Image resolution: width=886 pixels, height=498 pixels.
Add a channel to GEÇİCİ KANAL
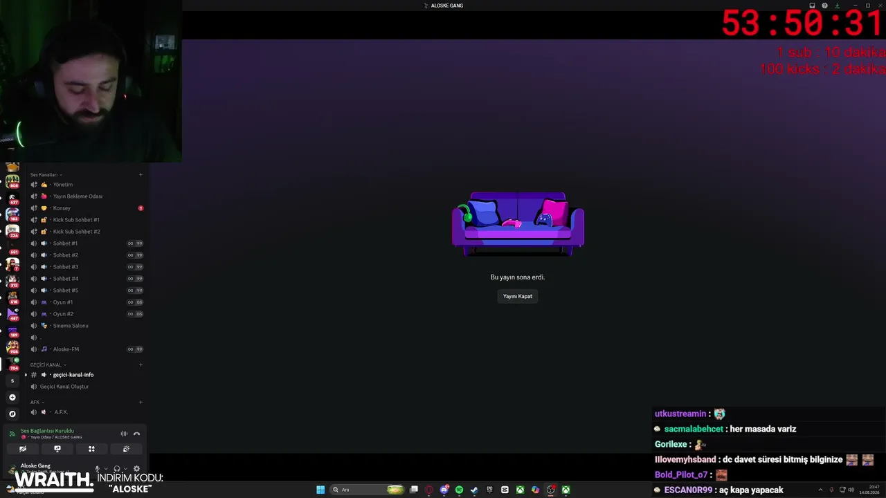[141, 365]
